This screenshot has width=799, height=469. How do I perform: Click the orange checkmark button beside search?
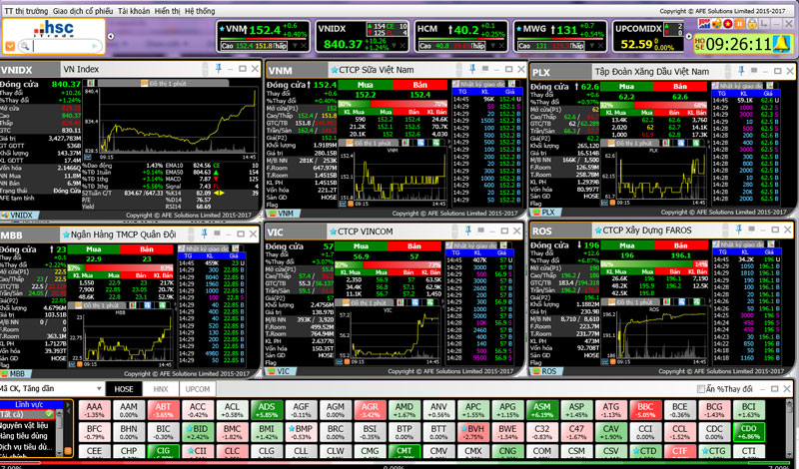coord(10,46)
